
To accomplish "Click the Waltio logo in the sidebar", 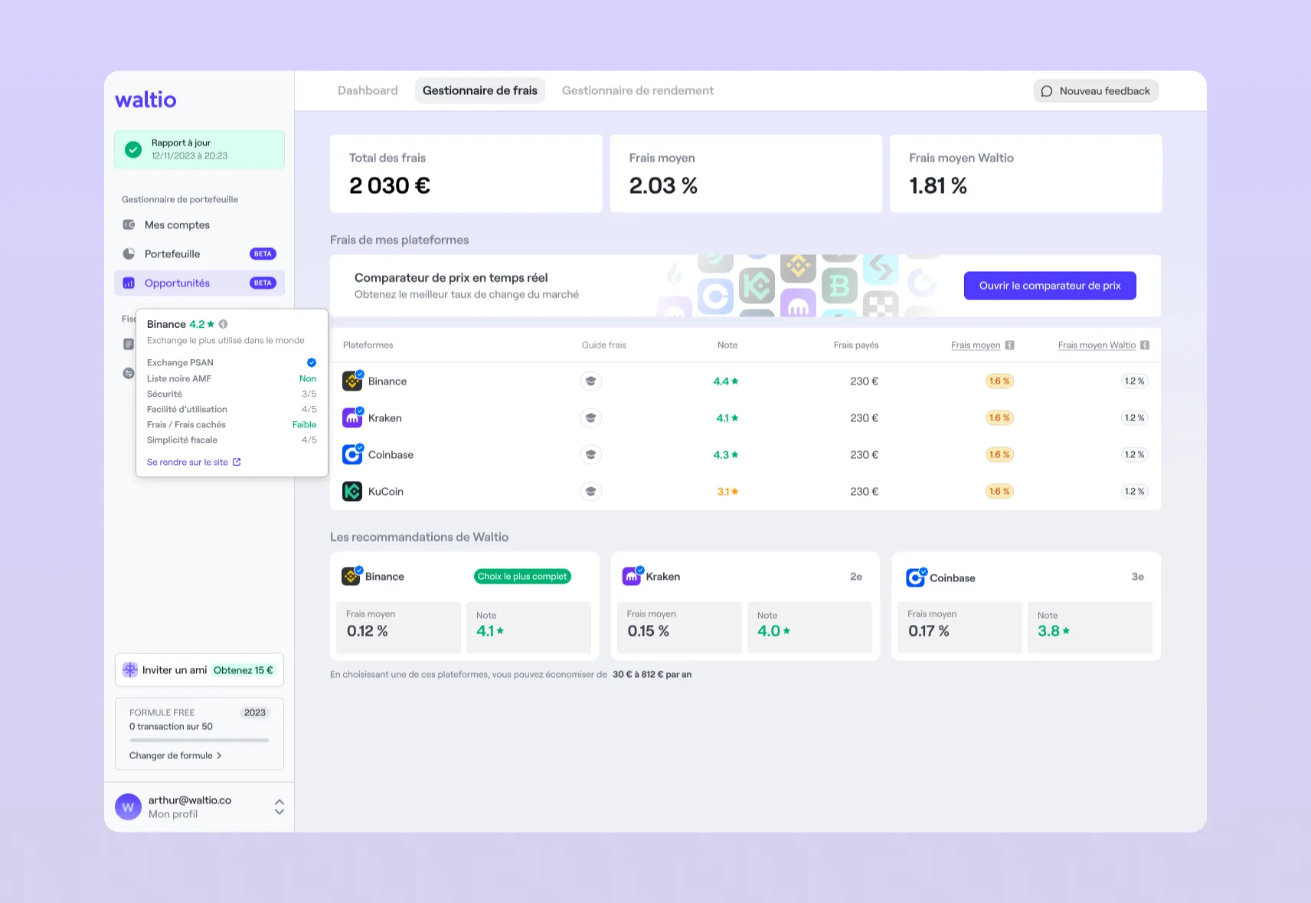I will [145, 100].
